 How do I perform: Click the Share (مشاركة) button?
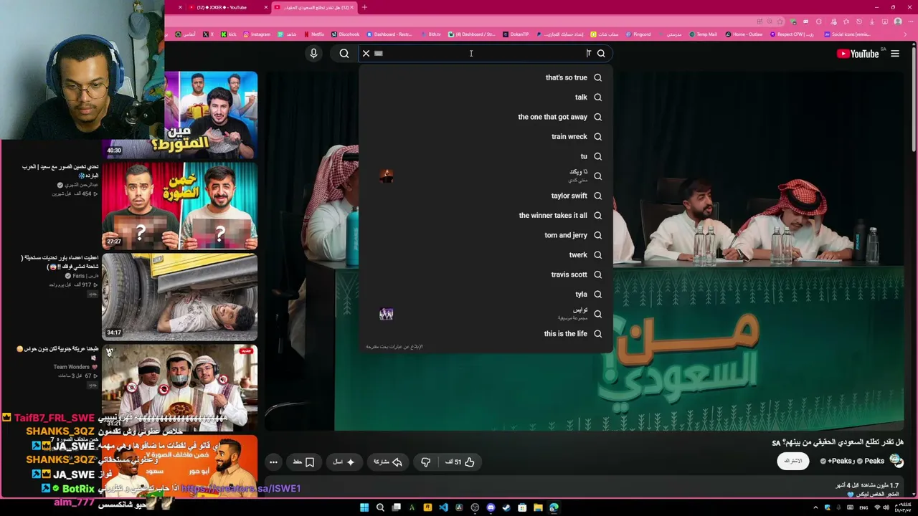pos(387,462)
